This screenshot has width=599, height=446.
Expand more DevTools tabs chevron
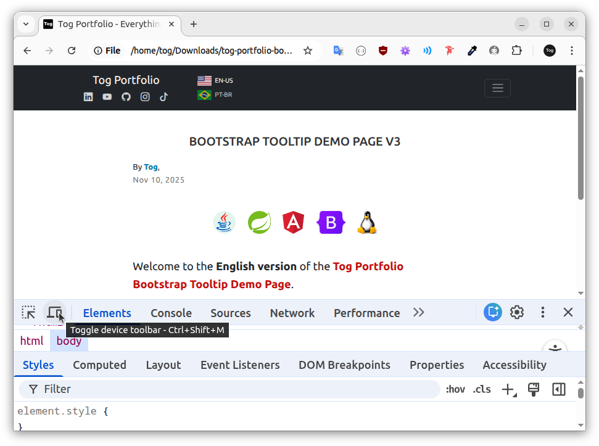[419, 313]
